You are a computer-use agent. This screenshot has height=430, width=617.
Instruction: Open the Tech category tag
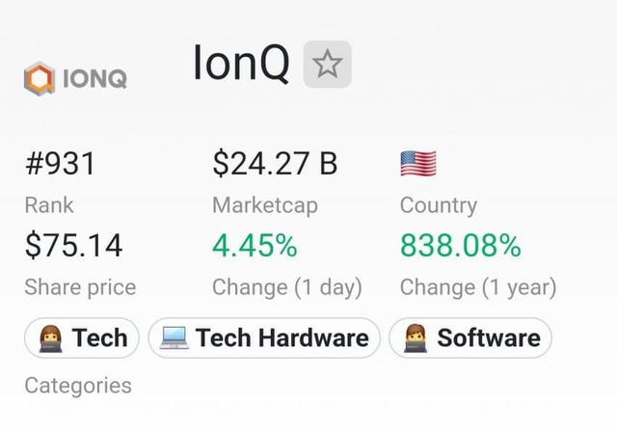click(82, 338)
